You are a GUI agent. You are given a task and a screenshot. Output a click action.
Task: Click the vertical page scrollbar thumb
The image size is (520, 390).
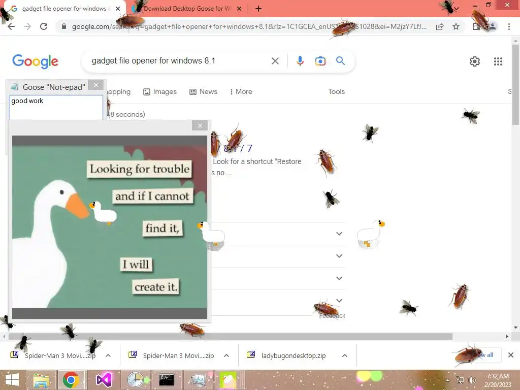point(516,85)
